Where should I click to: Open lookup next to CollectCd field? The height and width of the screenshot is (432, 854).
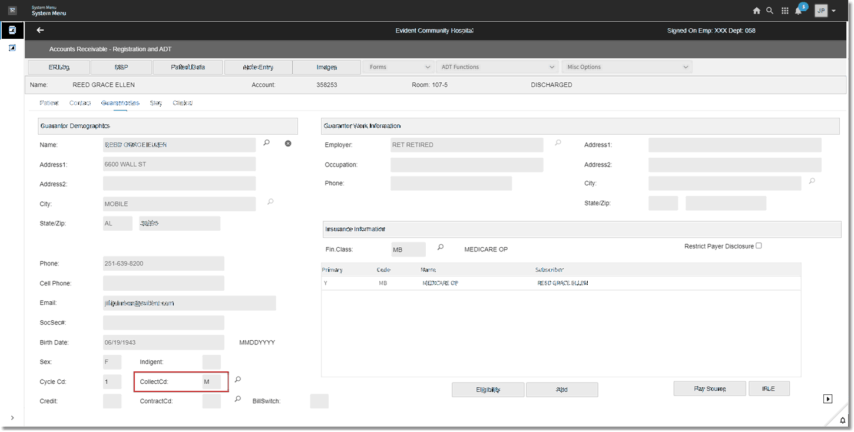pyautogui.click(x=238, y=380)
